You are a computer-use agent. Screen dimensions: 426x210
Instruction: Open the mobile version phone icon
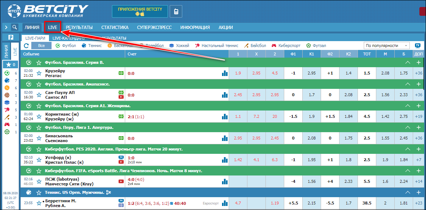[176, 11]
